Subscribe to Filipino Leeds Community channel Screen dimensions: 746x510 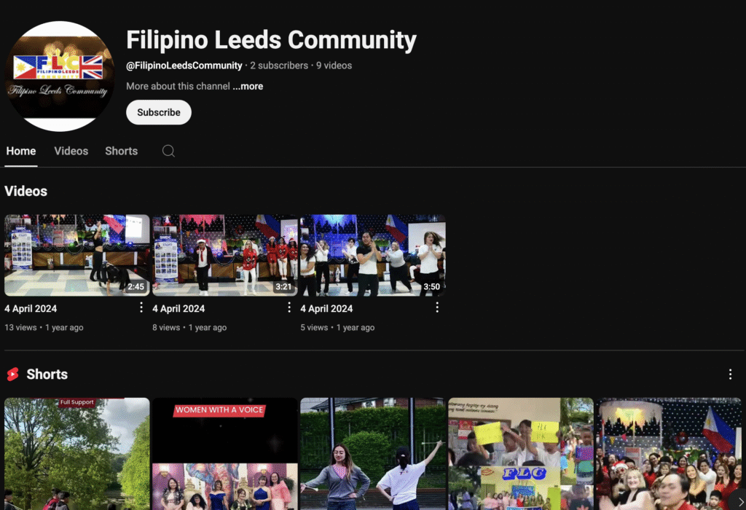click(158, 112)
